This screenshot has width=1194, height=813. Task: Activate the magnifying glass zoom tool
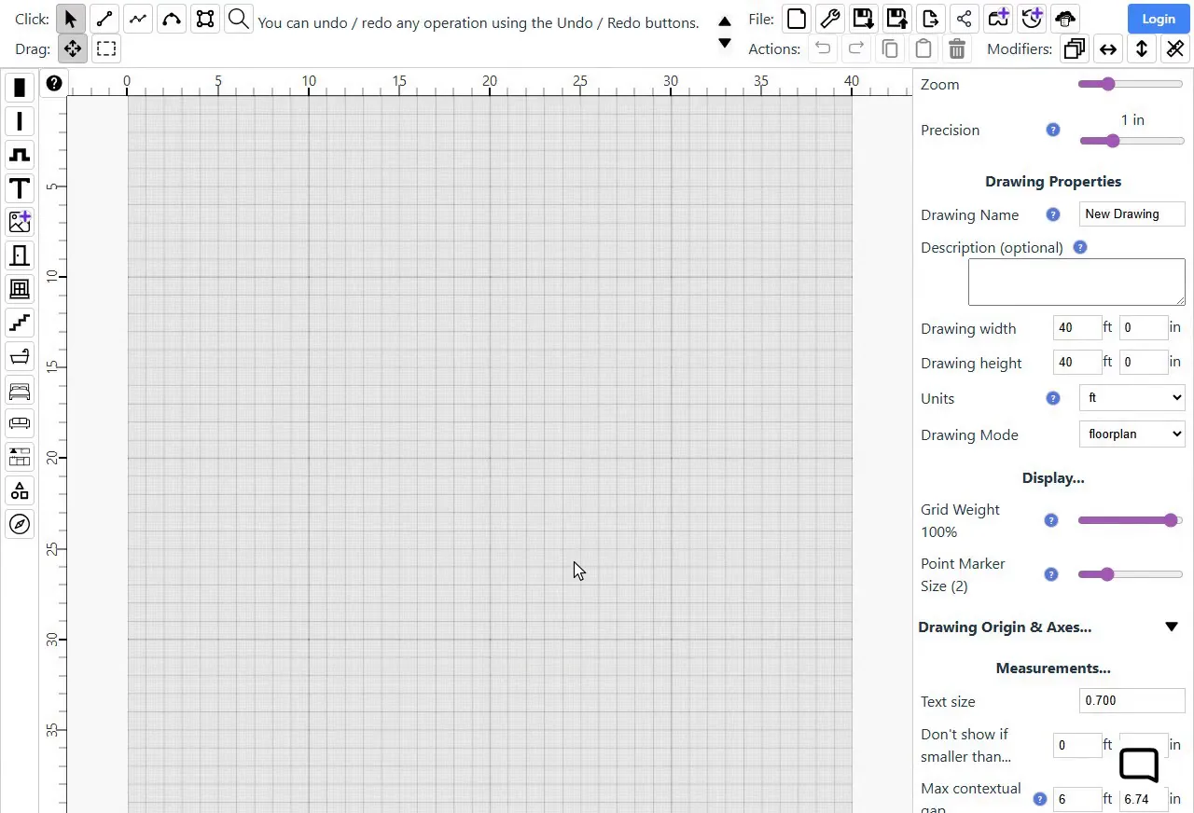pos(239,19)
